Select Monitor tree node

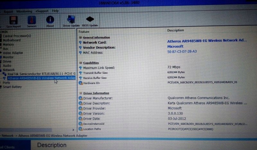[x=8, y=57]
